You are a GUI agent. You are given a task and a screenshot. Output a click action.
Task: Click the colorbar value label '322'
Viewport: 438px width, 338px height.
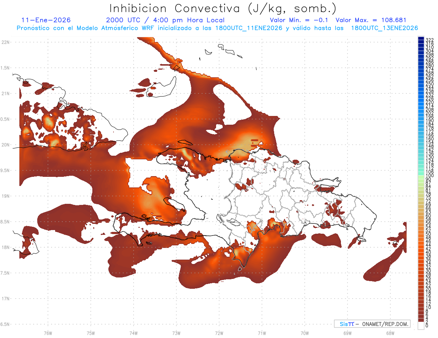(429, 39)
